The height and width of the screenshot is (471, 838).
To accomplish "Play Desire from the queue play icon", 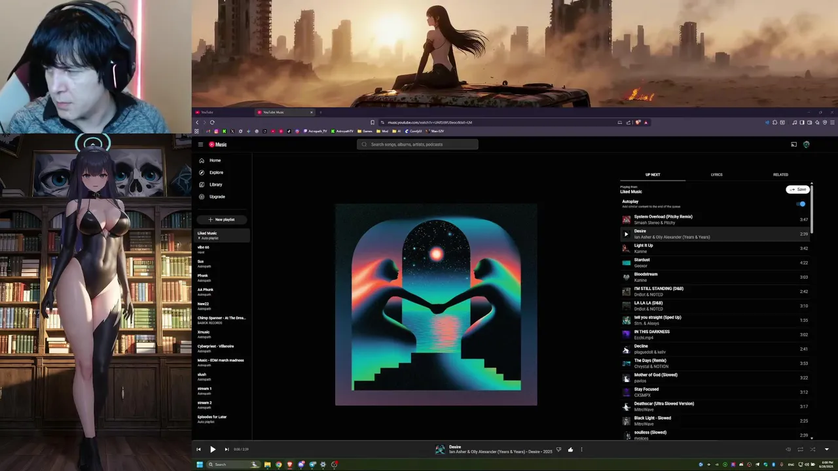I will (626, 234).
